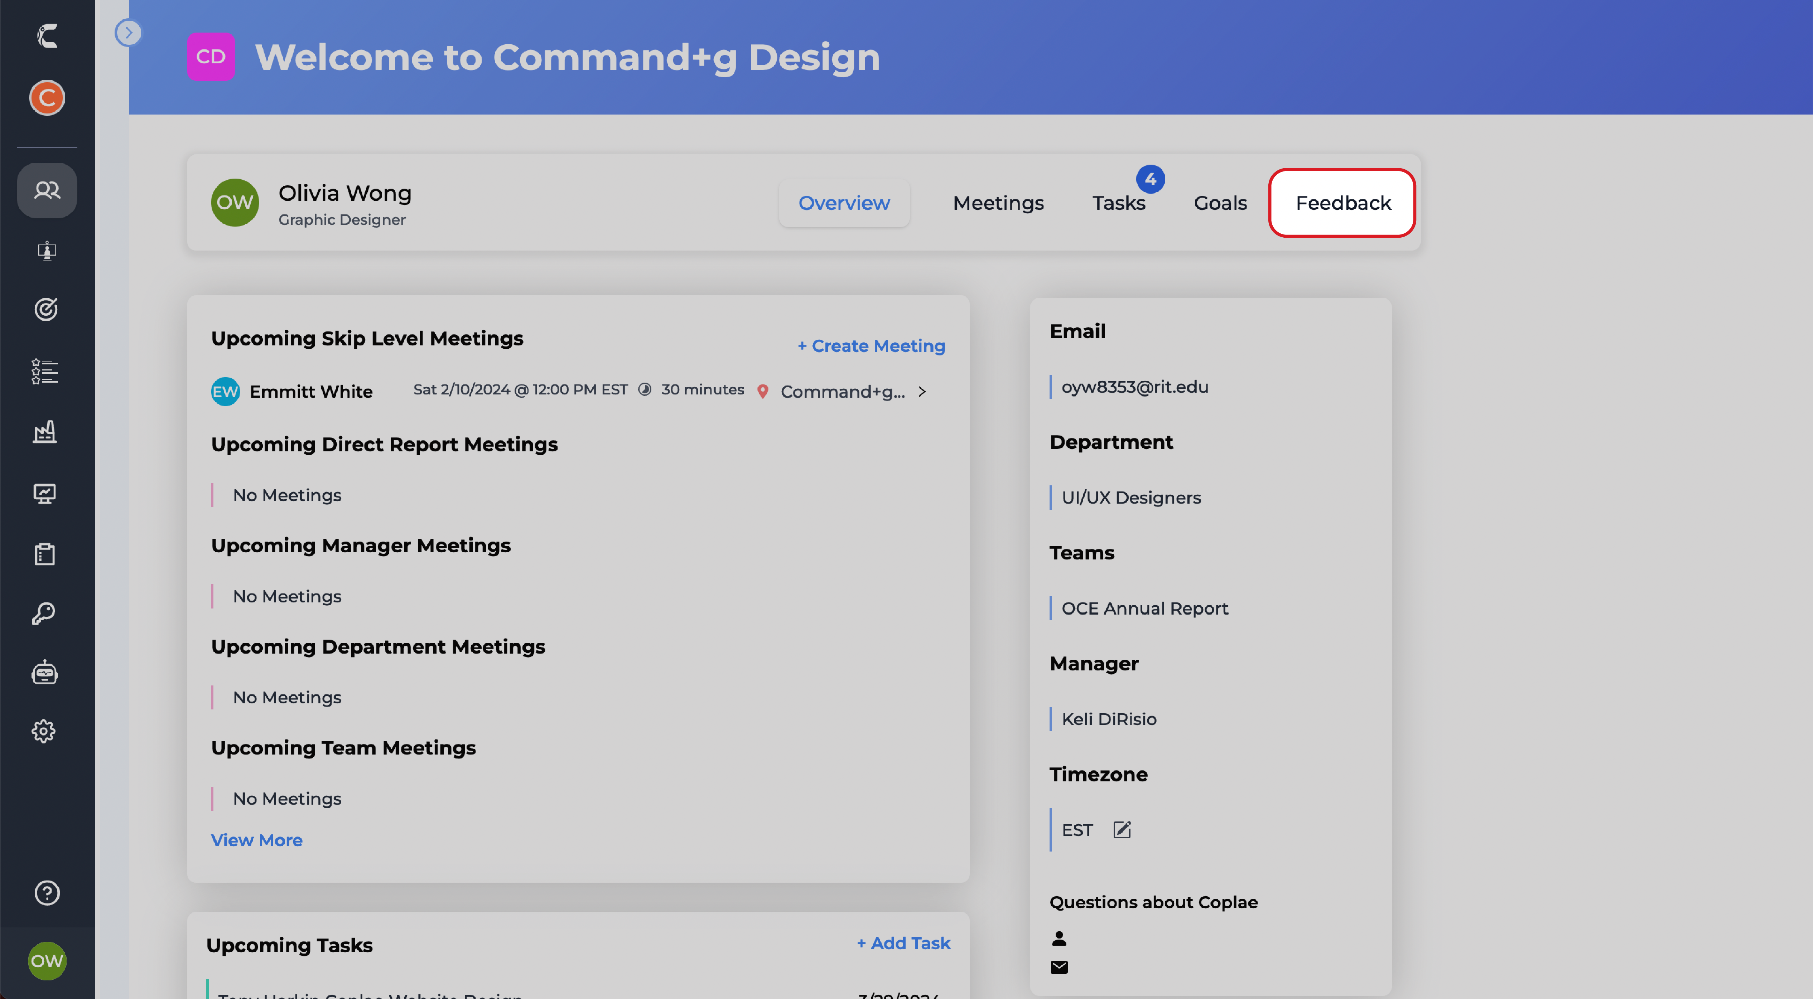Screen dimensions: 1813x999
Task: Click + Create Meeting link
Action: click(x=871, y=345)
